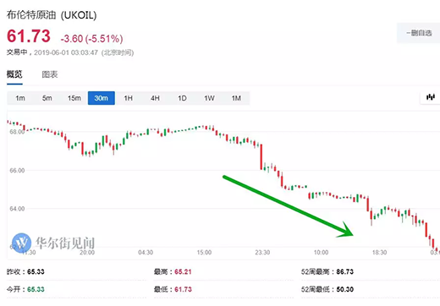Select the active 30m timeframe

[x=102, y=98]
